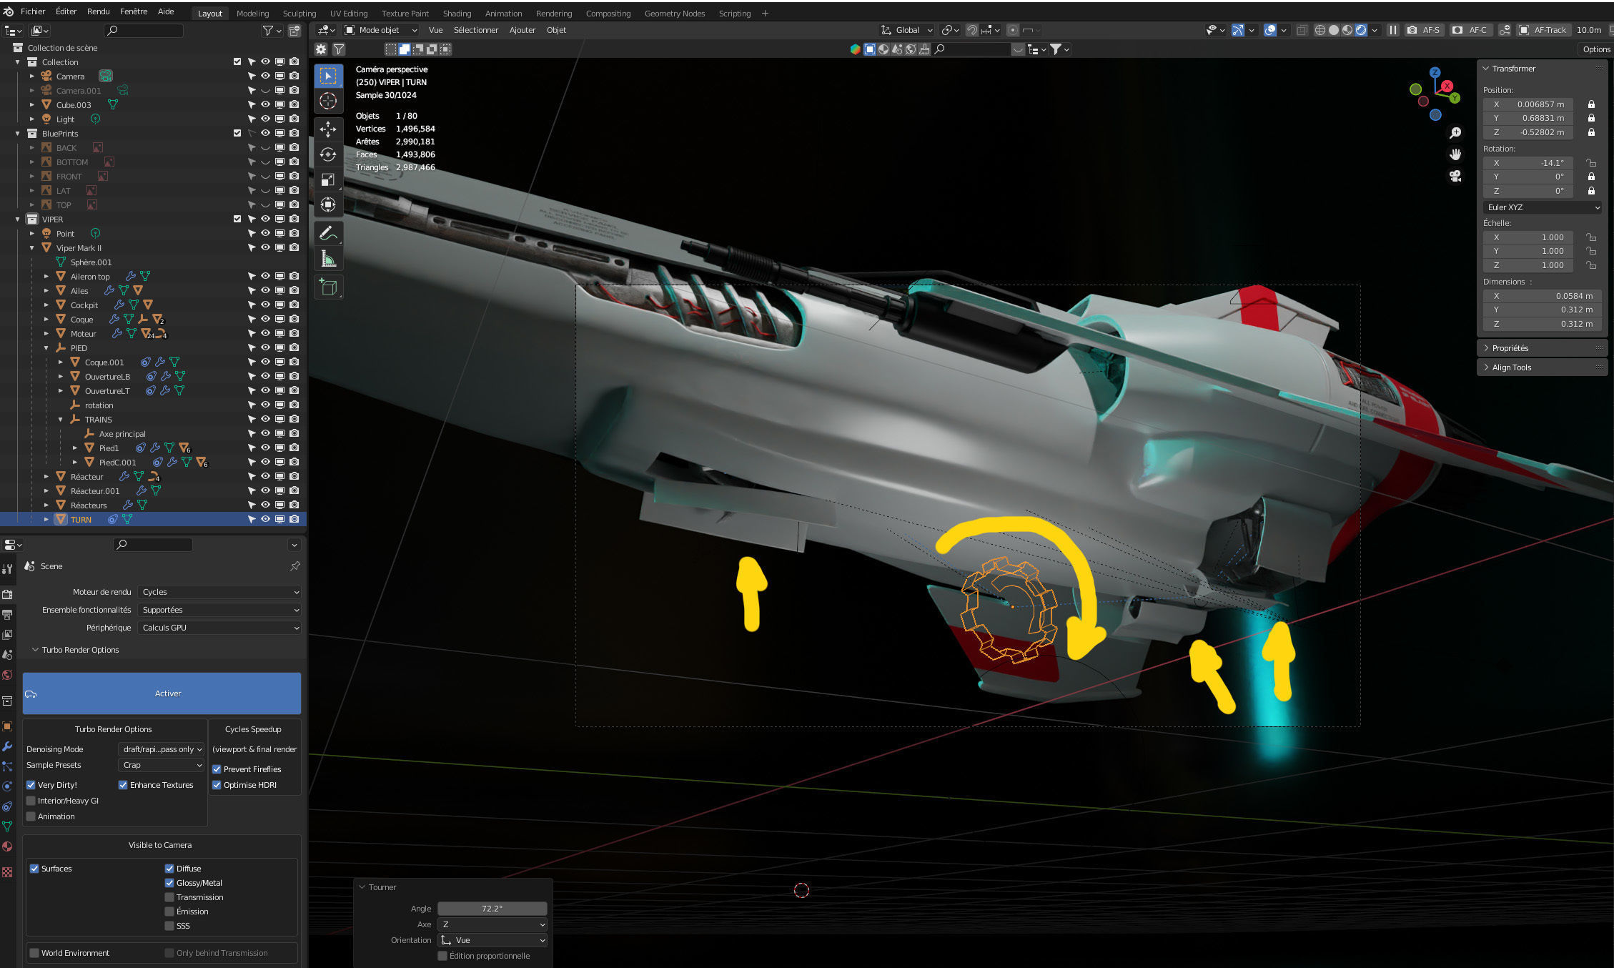Open the Output properties tab icon
The height and width of the screenshot is (968, 1614).
pos(8,614)
